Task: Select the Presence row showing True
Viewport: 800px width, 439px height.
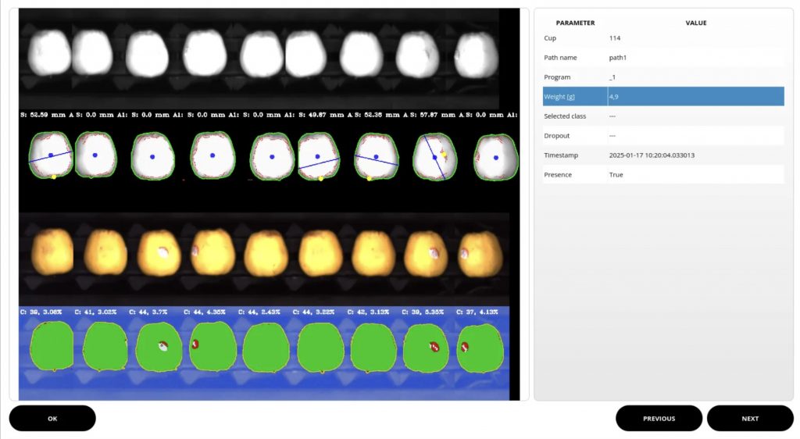Action: tap(663, 174)
